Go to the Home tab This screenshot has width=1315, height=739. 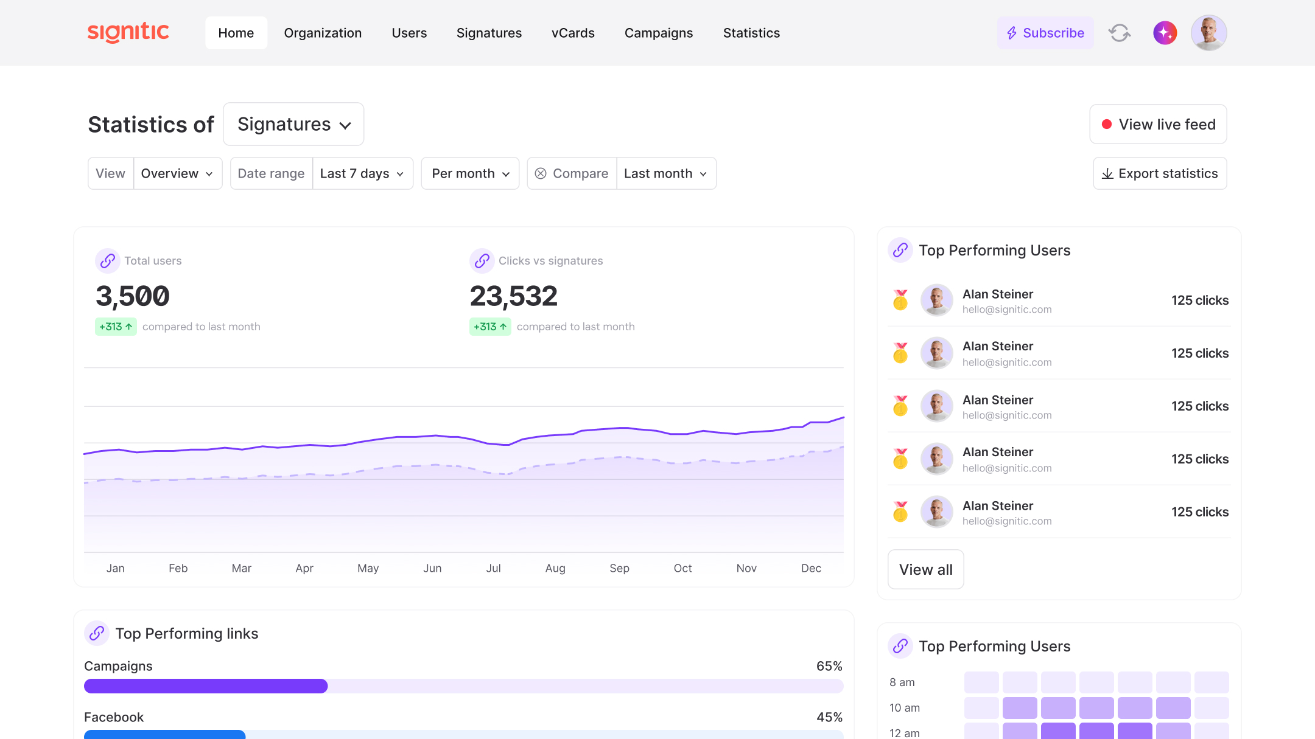[x=236, y=33]
